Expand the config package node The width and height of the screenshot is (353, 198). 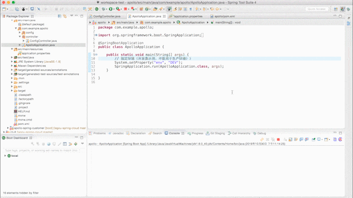tap(20, 32)
